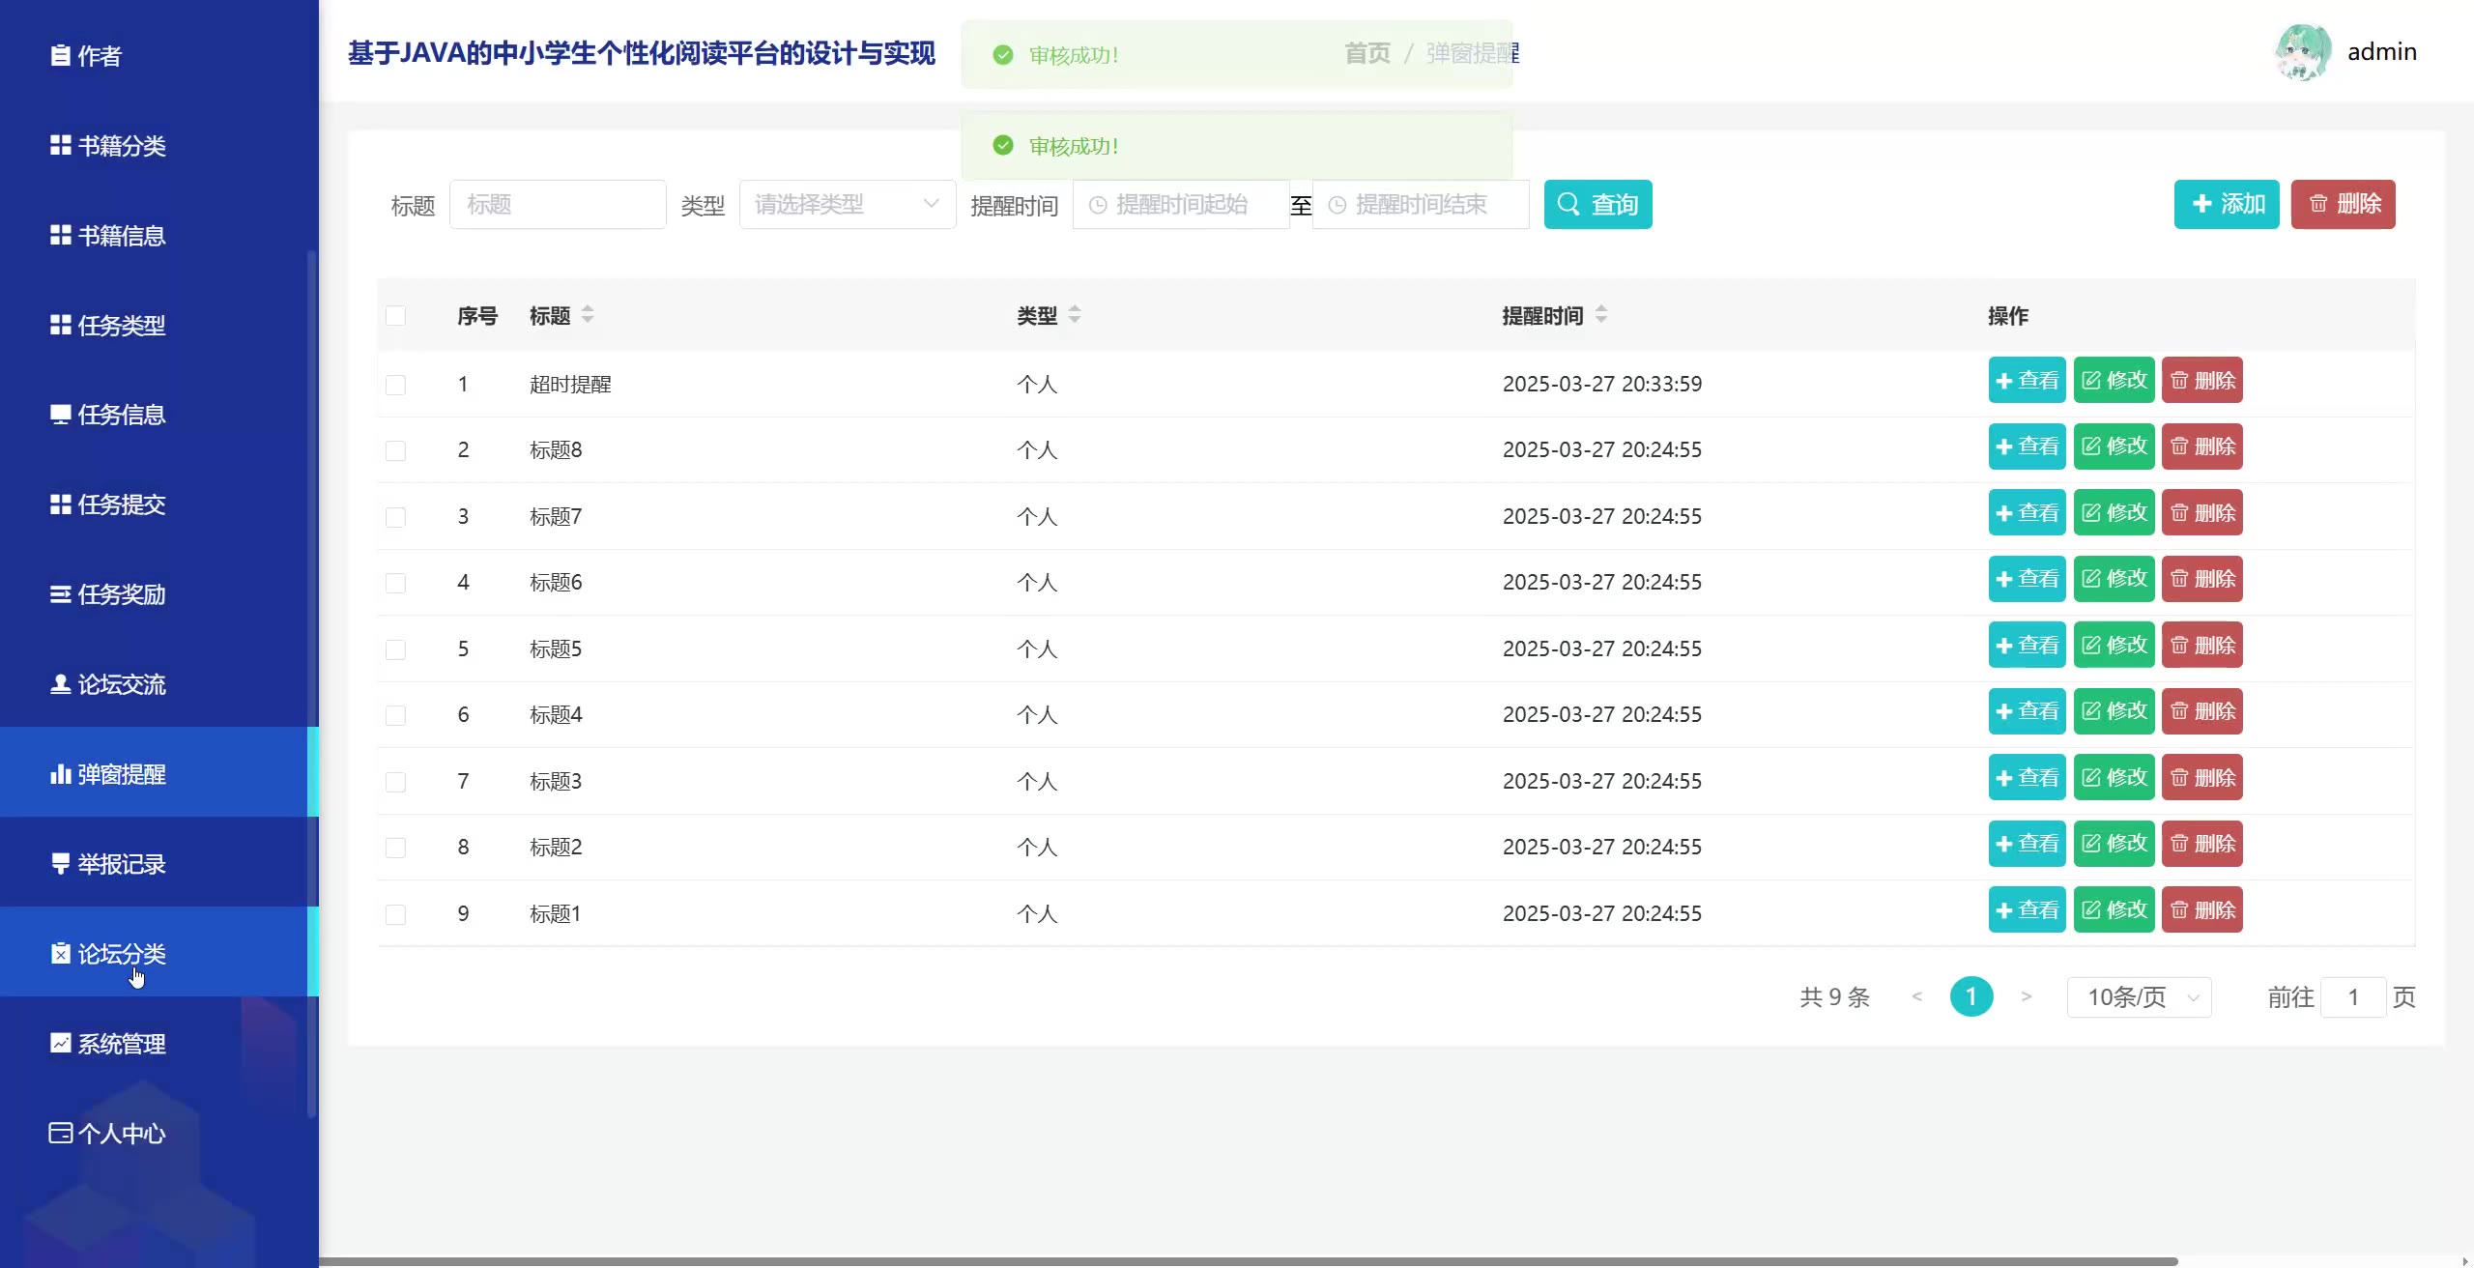Check the checkbox for row 标题7
2474x1268 pixels.
(395, 517)
